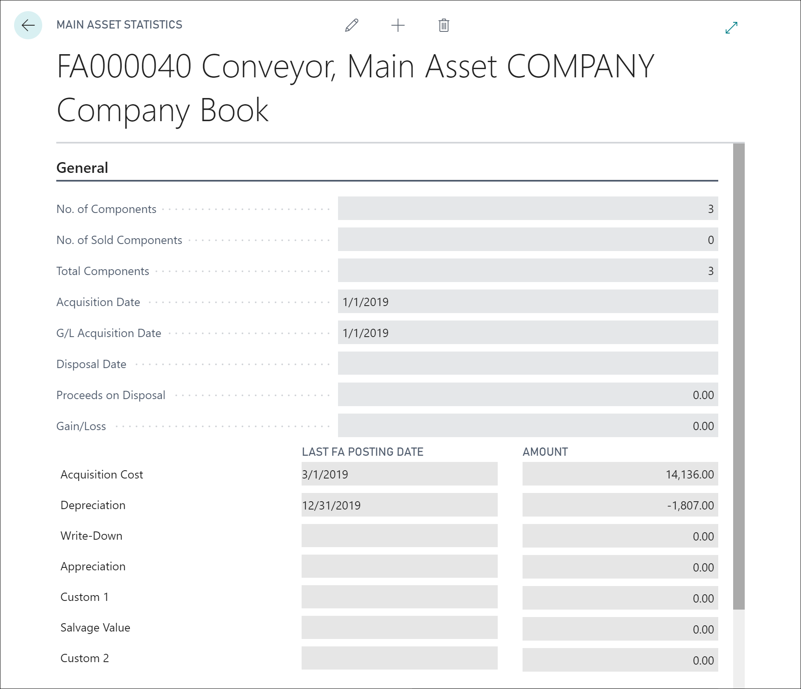Click the Appreciation amount field

620,567
